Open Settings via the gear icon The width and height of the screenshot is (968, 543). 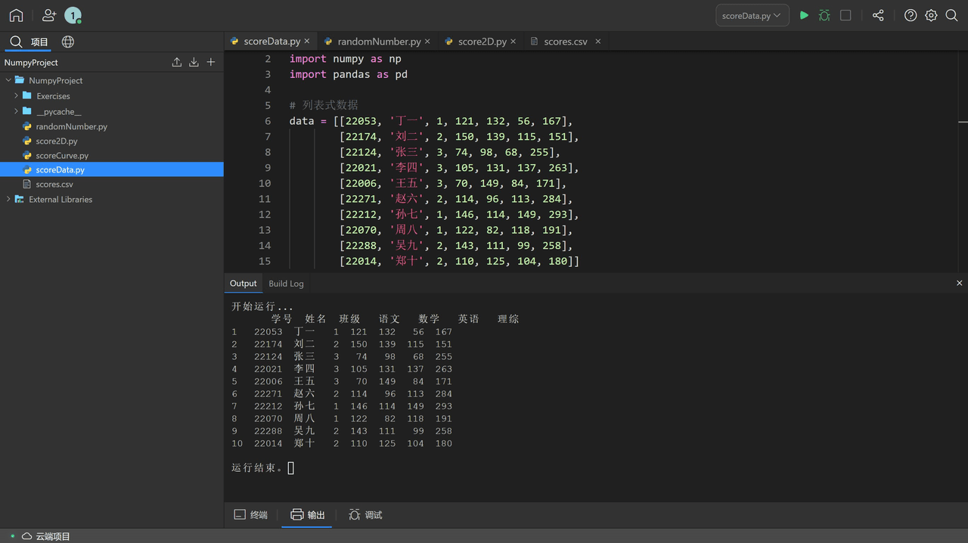tap(931, 14)
